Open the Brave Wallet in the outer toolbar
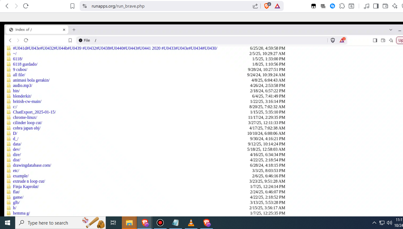Screen dimensions: 403x229 385,6
